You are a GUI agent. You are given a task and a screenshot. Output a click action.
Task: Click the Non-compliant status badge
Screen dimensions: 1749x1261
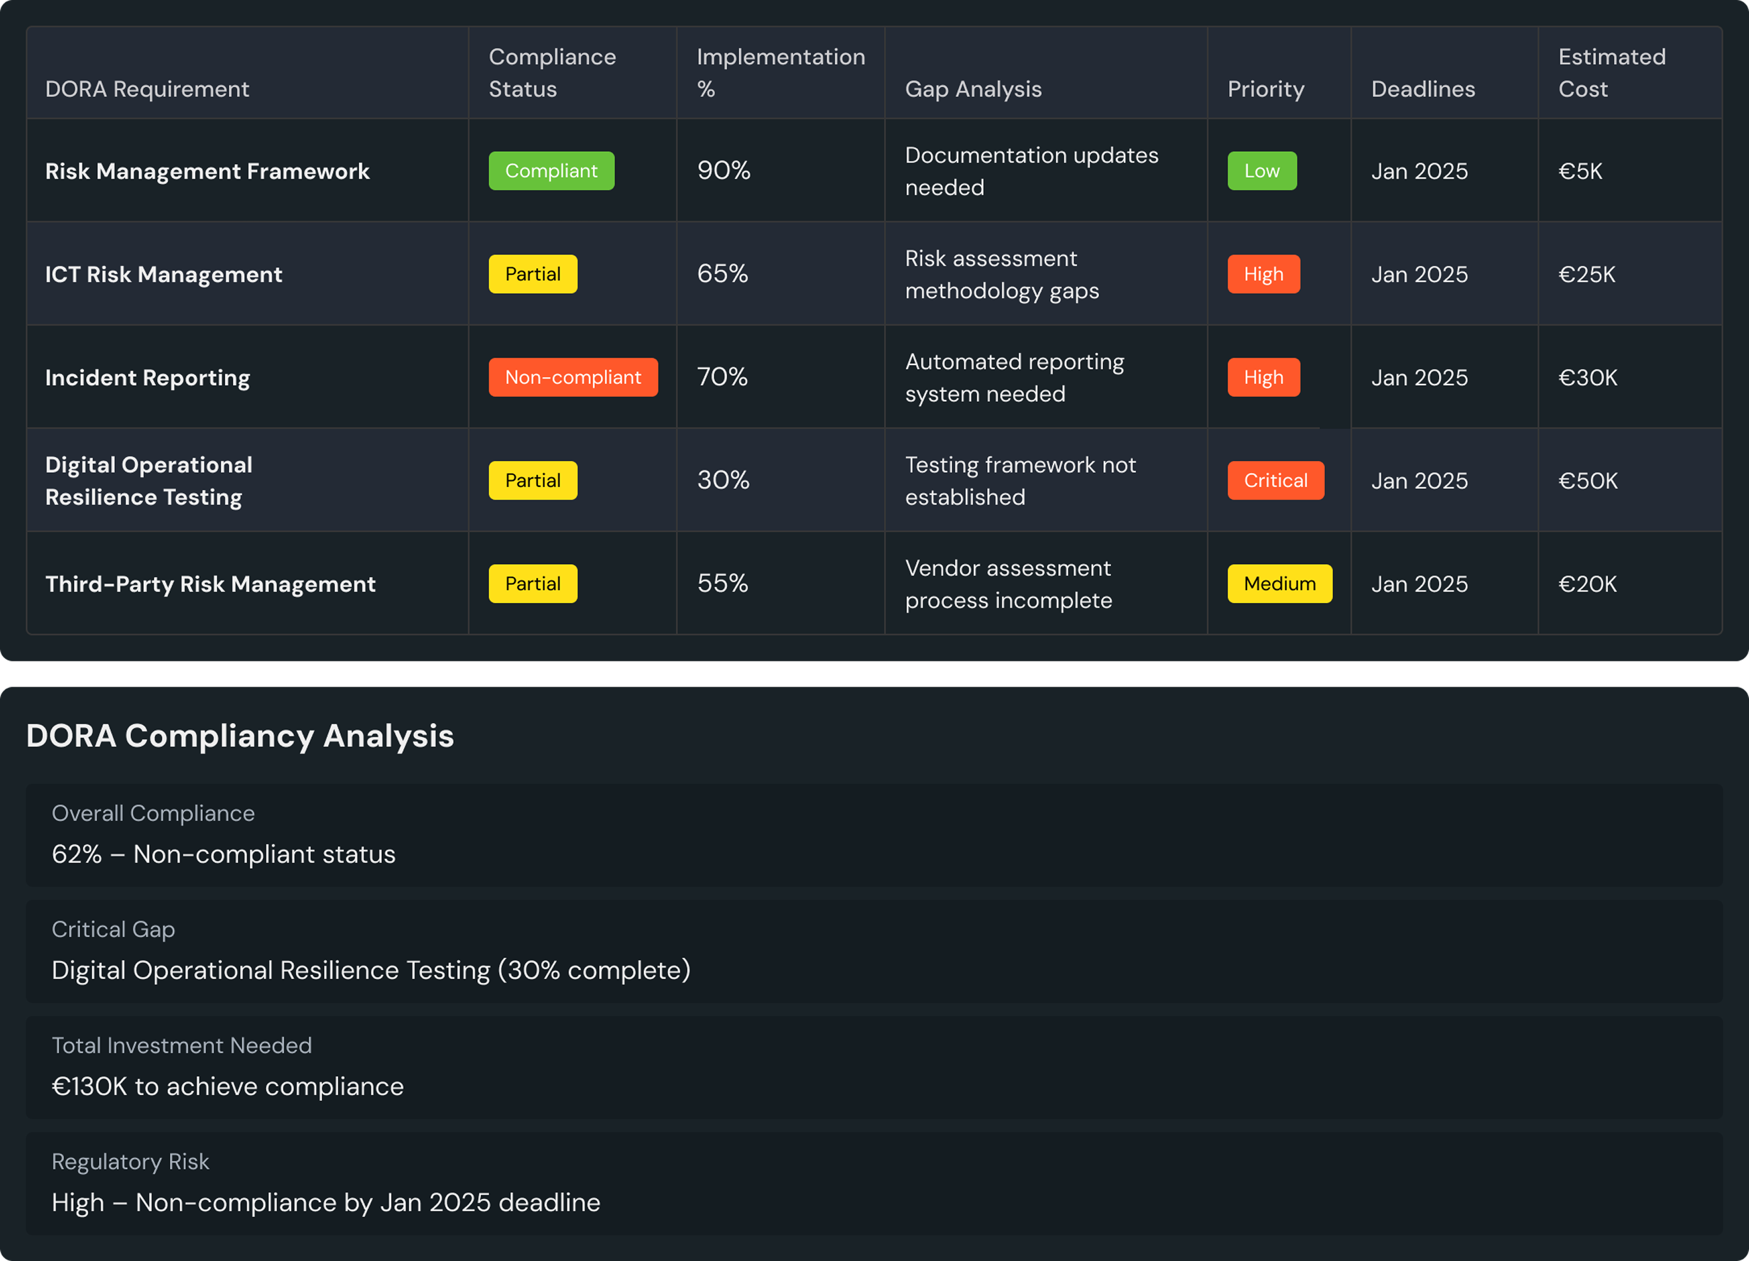[572, 378]
